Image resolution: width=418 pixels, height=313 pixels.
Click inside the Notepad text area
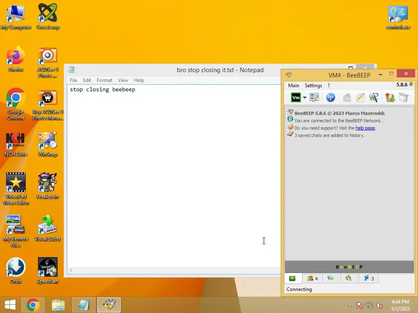(x=174, y=176)
